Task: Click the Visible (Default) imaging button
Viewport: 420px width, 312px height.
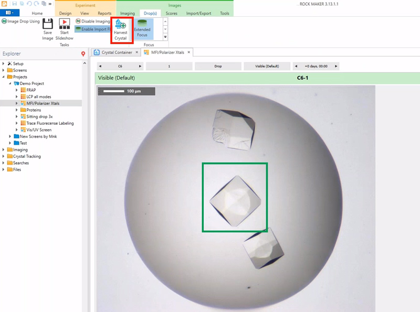Action: [267, 67]
